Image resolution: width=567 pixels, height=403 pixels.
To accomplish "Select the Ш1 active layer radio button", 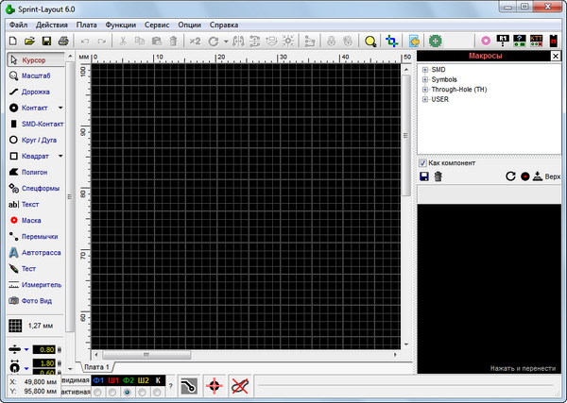I will tap(112, 392).
